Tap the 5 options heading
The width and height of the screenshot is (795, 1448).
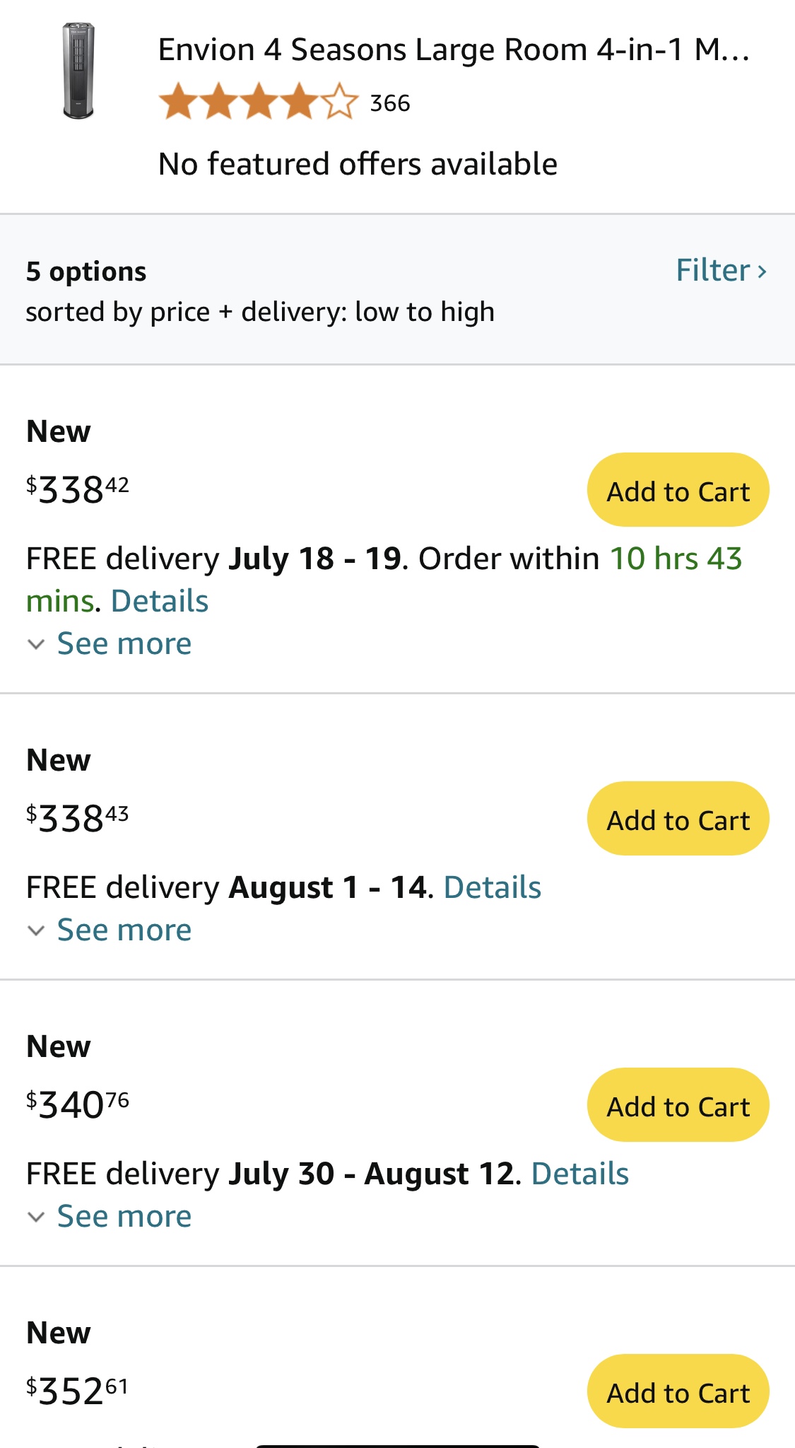86,271
